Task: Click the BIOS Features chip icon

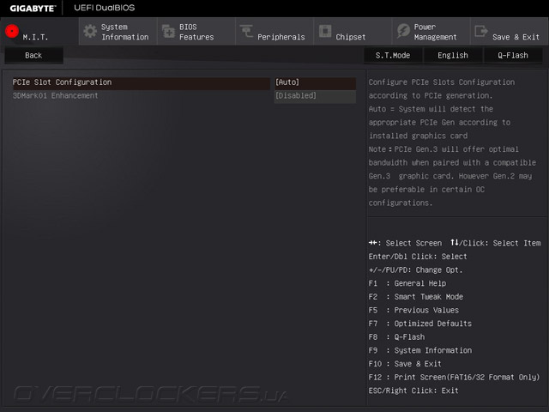Action: [x=168, y=31]
